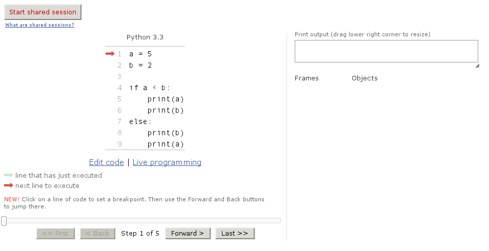The width and height of the screenshot is (489, 251).
Task: Click the resize handle of print output
Action: pyautogui.click(x=477, y=66)
